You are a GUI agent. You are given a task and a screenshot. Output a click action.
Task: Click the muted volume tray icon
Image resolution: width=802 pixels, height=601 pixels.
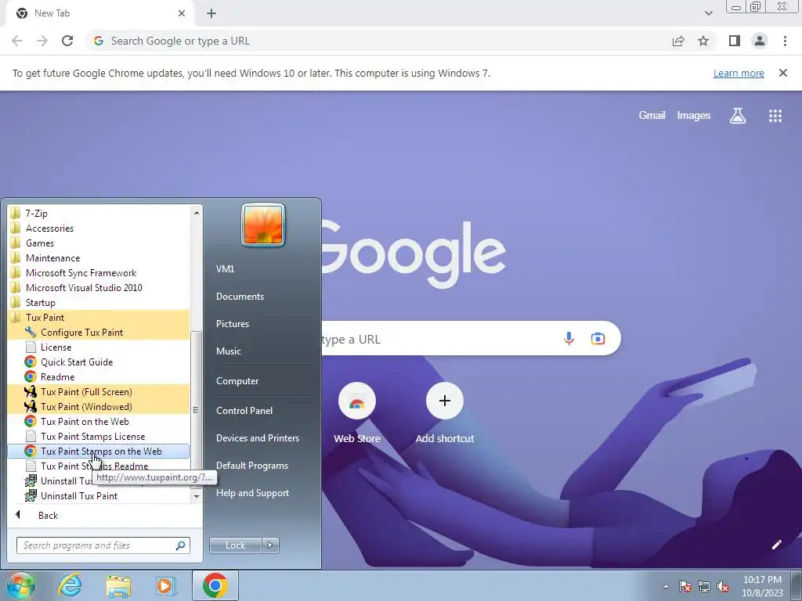(723, 586)
